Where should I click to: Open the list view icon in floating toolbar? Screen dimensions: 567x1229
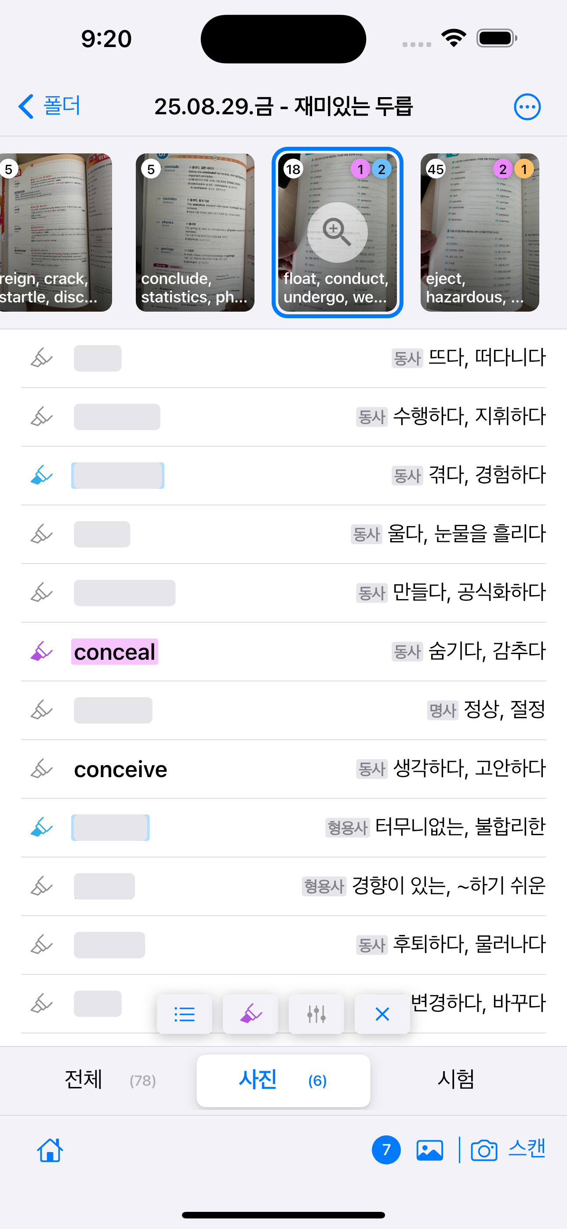(x=185, y=1014)
